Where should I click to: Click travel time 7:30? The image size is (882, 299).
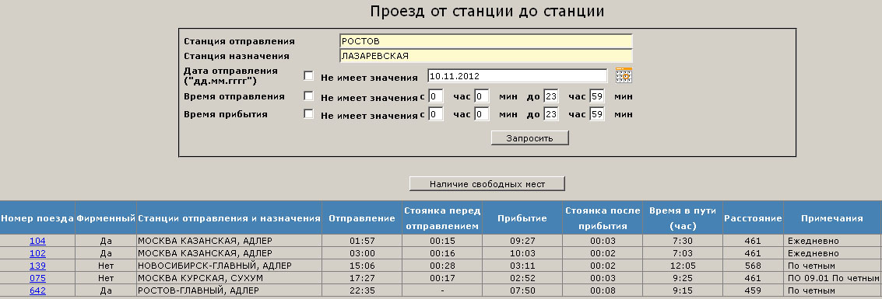(x=682, y=241)
